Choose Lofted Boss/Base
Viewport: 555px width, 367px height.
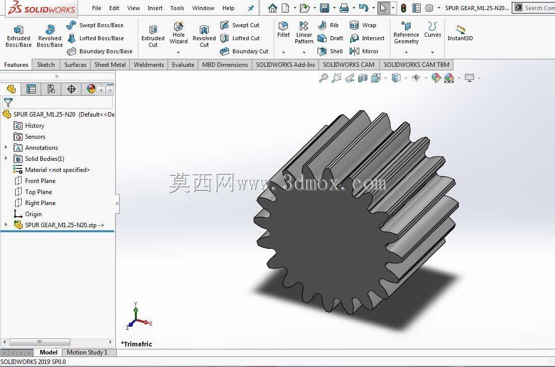[x=95, y=38]
